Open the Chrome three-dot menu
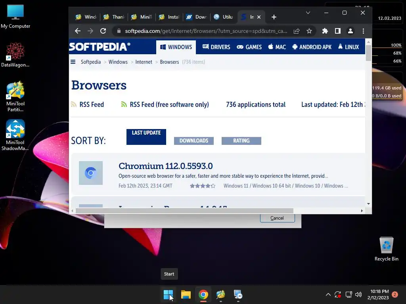The height and width of the screenshot is (304, 406). (363, 31)
